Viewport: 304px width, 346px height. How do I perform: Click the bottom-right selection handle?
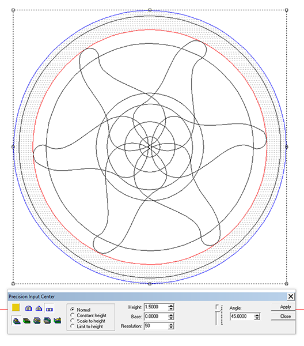coord(286,284)
